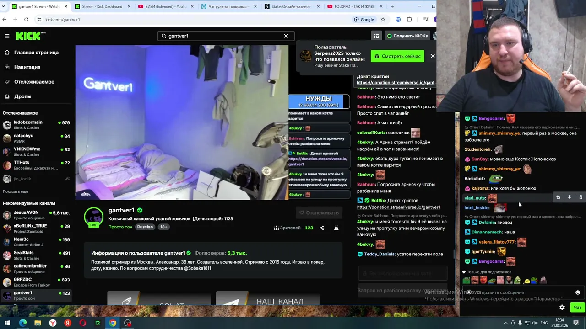Open ludobzormain followed channel
The width and height of the screenshot is (586, 329).
point(37,125)
